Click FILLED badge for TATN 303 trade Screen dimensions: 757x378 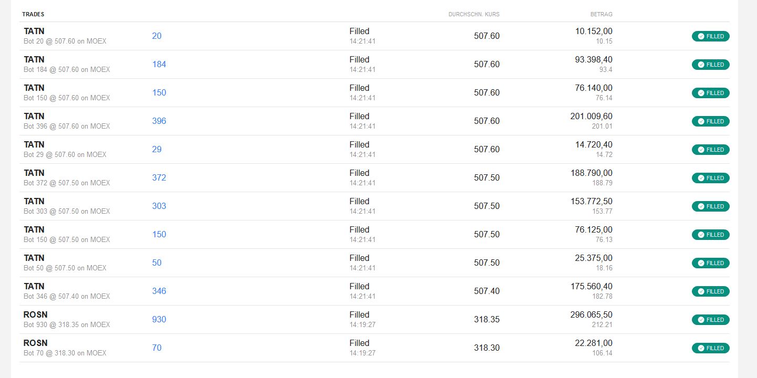tap(710, 206)
